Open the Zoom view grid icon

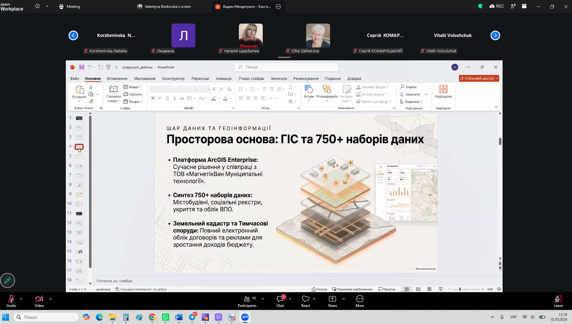(524, 6)
